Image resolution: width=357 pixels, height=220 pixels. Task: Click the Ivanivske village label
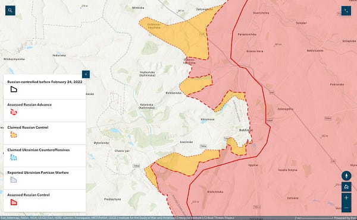pos(186,142)
